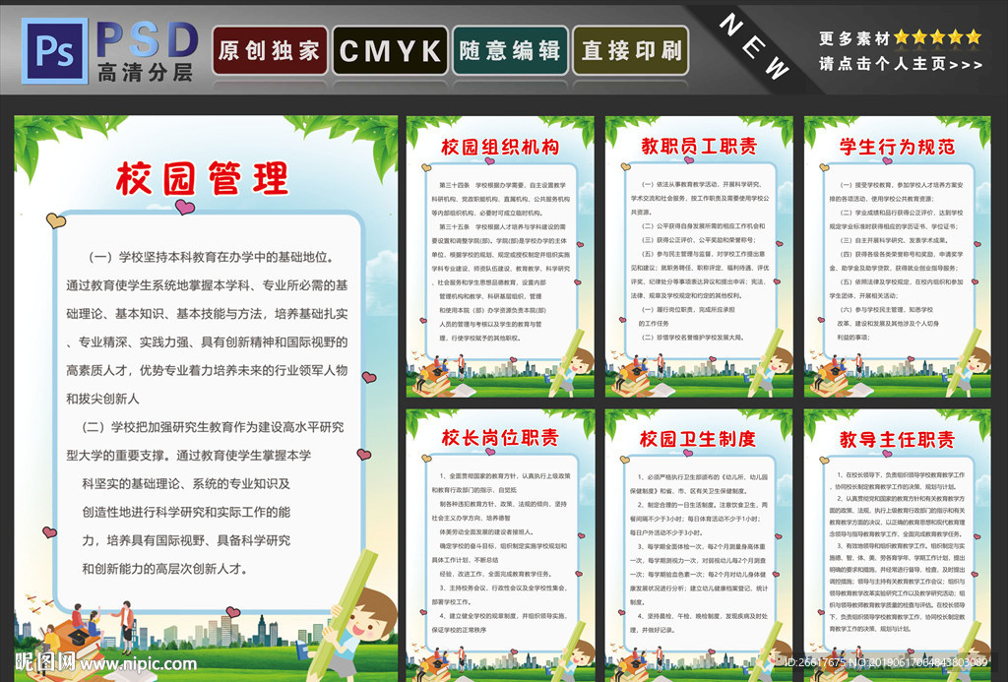Viewport: 1008px width, 682px height.
Task: Click the 随意编辑 badge
Action: coord(510,50)
